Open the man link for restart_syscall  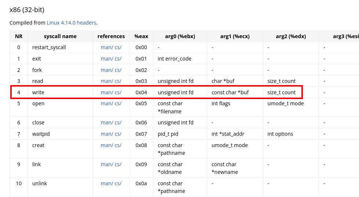click(107, 47)
